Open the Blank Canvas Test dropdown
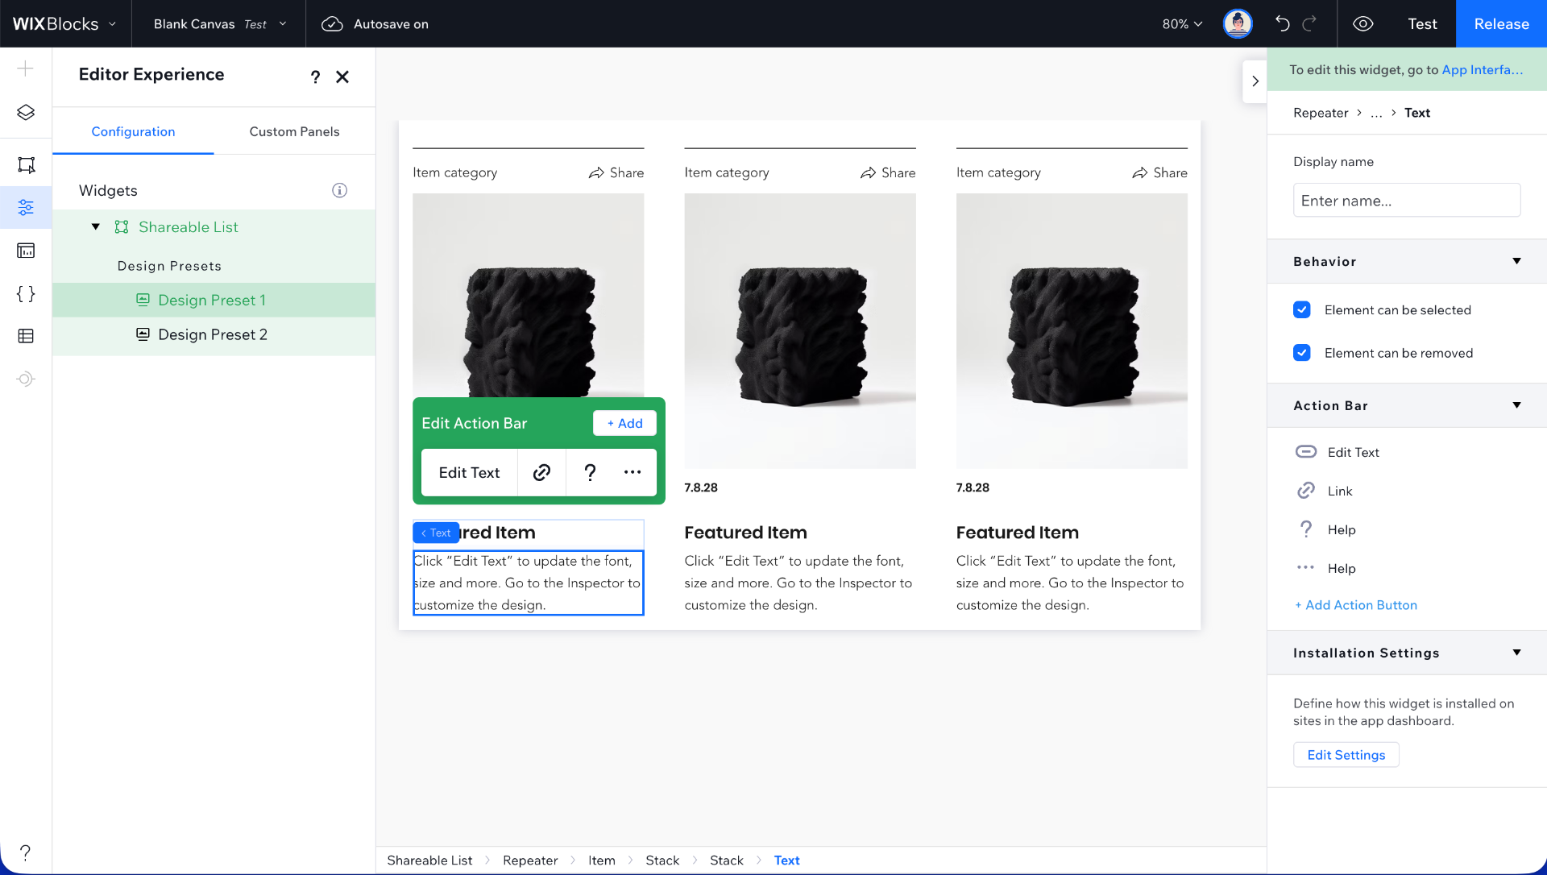The width and height of the screenshot is (1547, 875). click(220, 24)
